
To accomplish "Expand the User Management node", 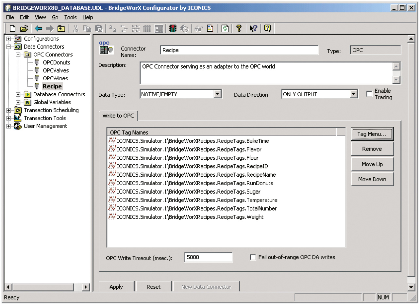I will (x=9, y=126).
